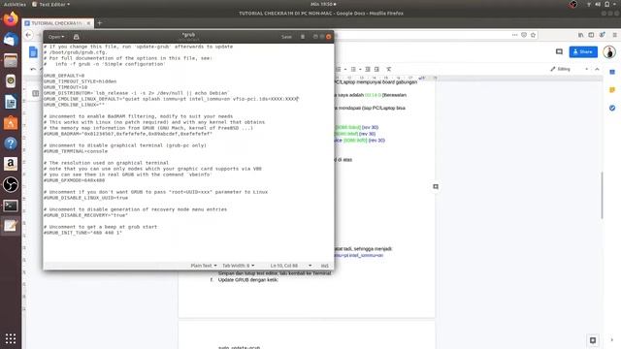Click Undo in Google Docs toolbar

pyautogui.click(x=33, y=69)
